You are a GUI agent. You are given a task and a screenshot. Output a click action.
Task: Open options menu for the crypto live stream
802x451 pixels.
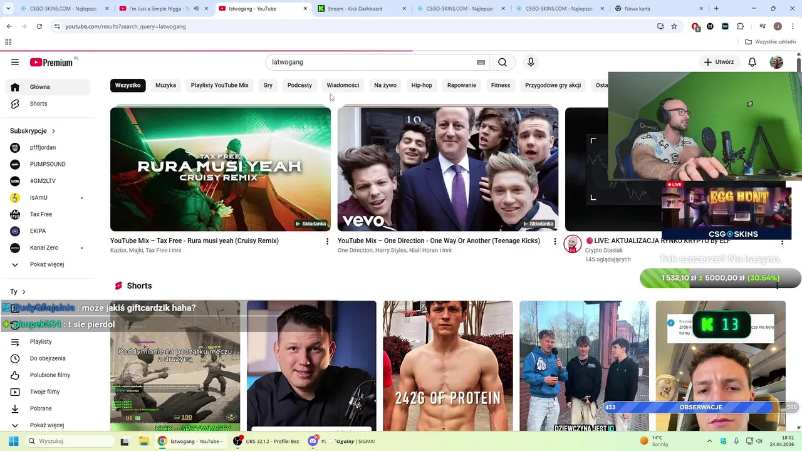pos(782,241)
